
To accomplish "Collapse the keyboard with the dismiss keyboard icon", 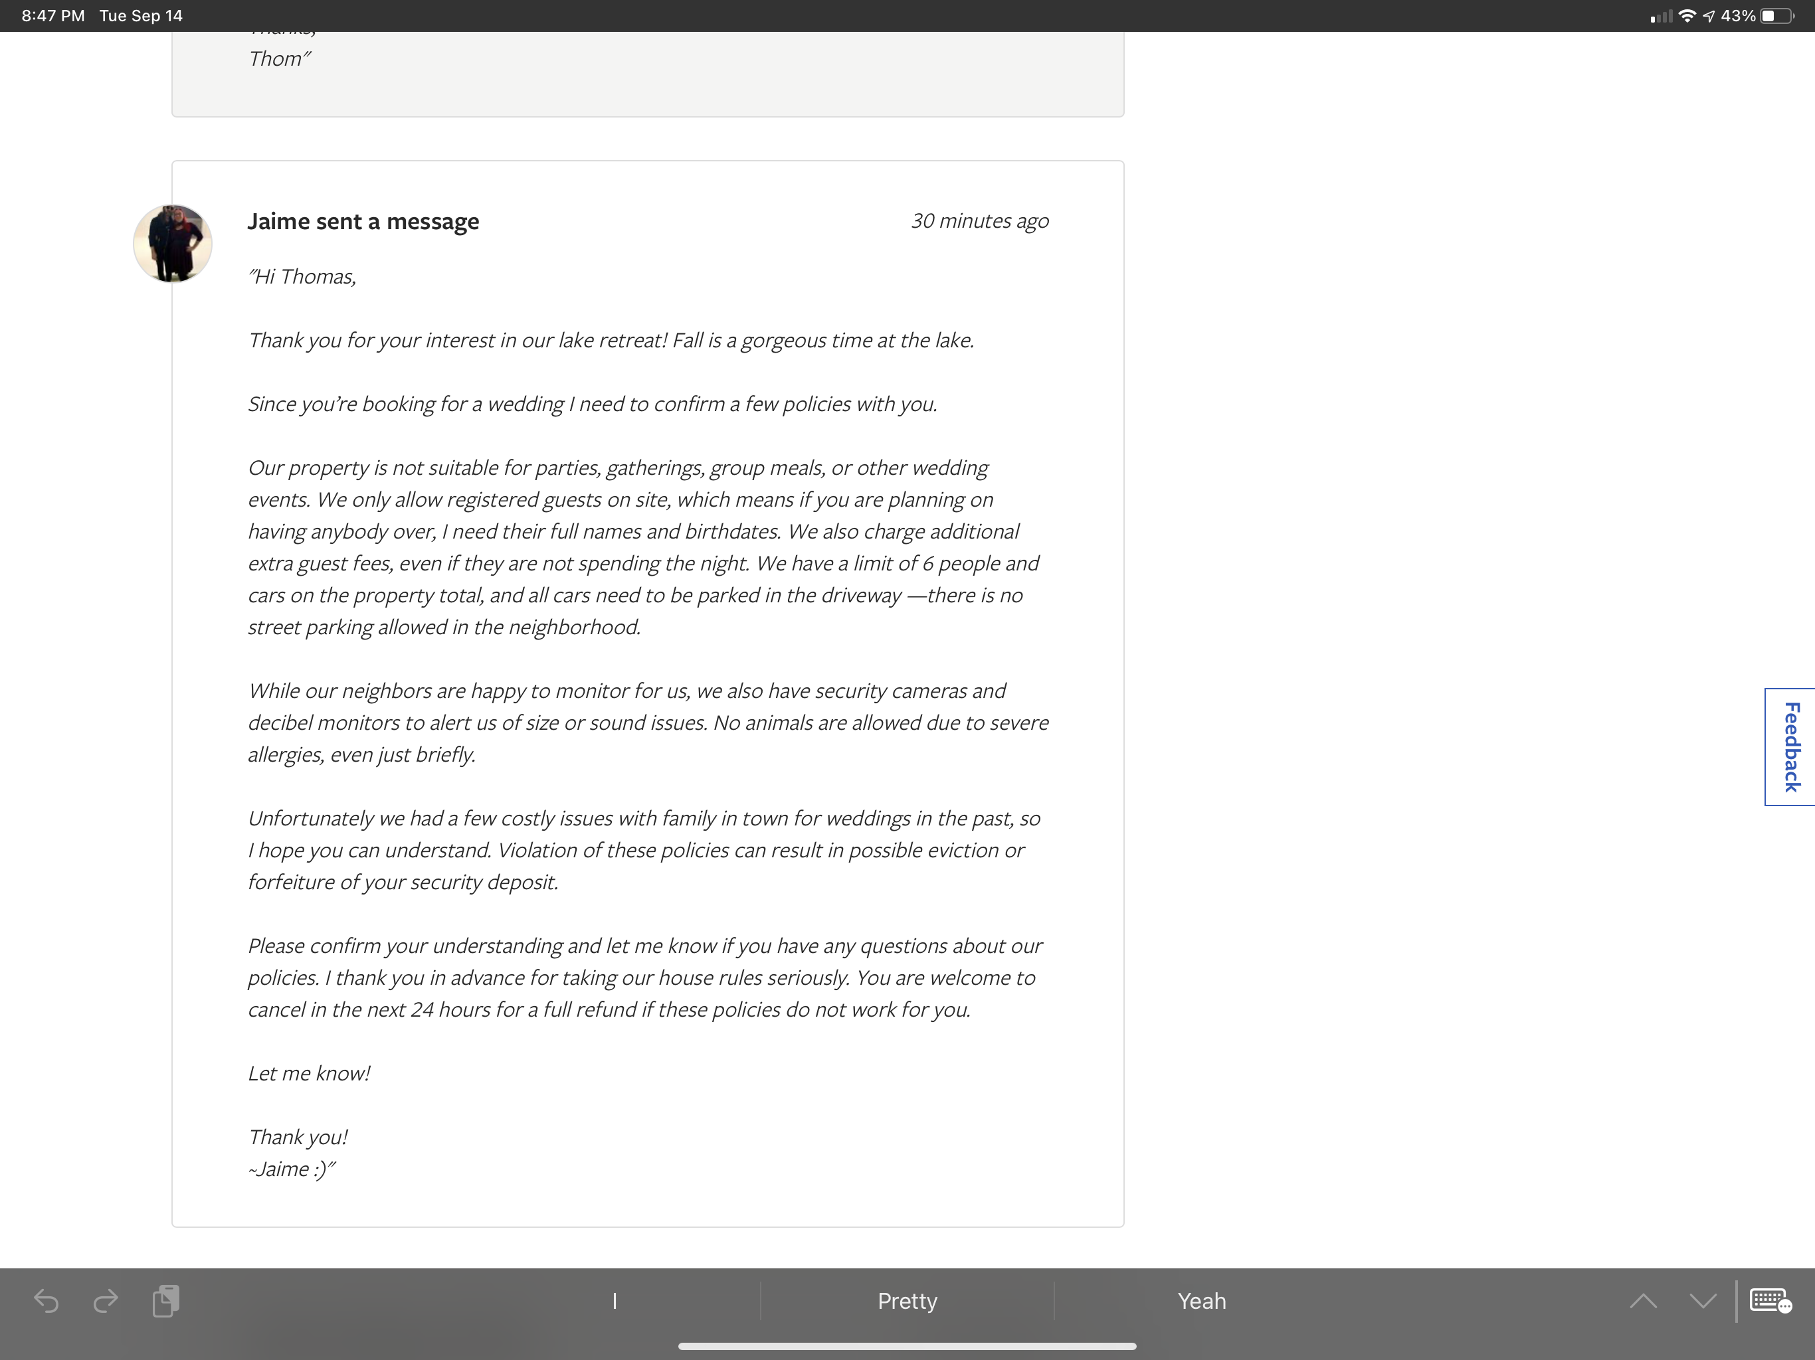I will coord(1768,1301).
